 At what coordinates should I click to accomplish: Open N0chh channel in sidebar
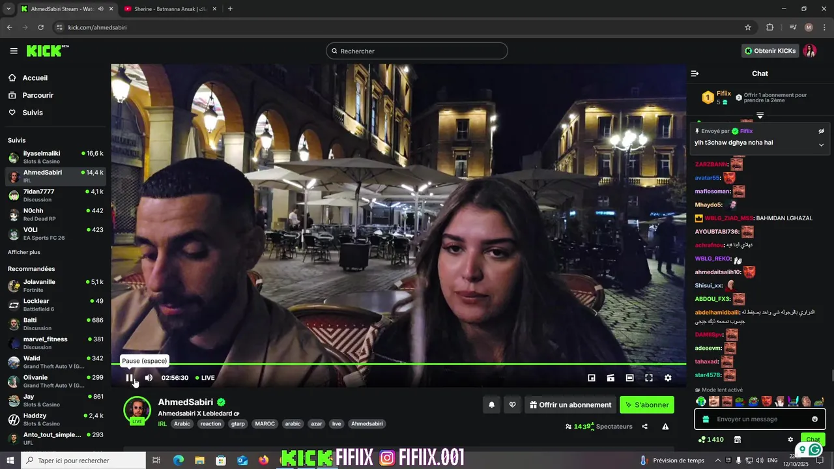(x=55, y=214)
